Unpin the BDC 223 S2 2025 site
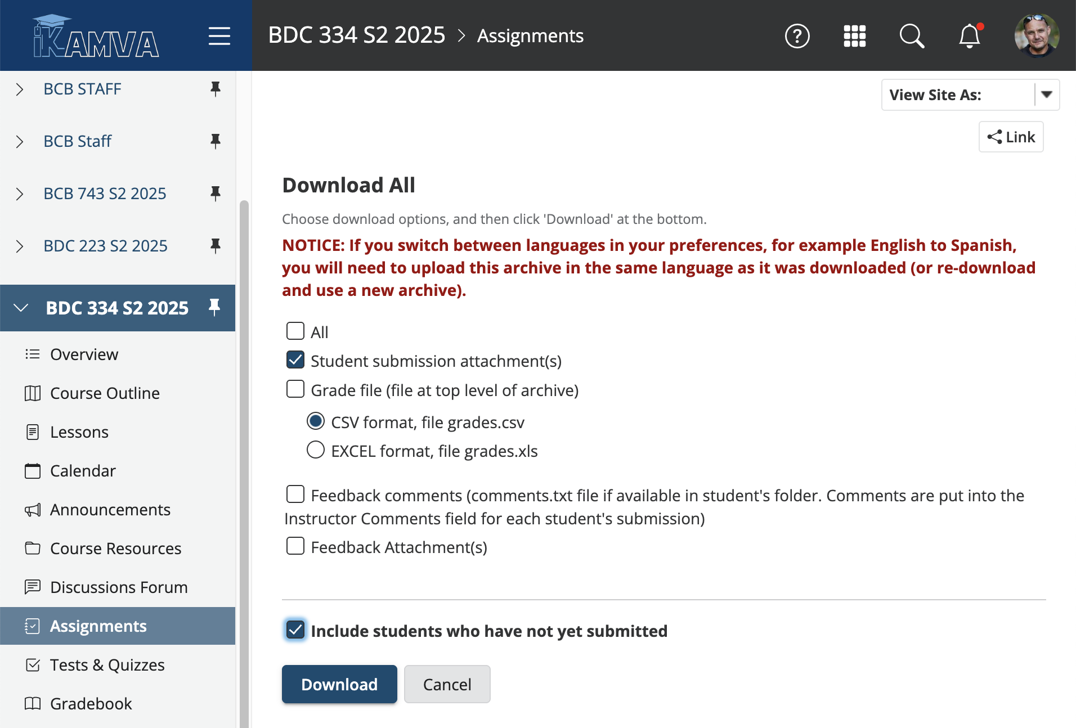 pos(215,246)
